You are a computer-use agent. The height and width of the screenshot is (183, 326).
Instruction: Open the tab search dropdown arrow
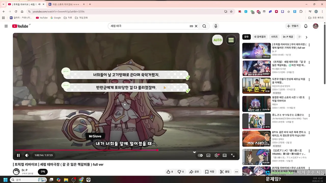click(x=3, y=4)
